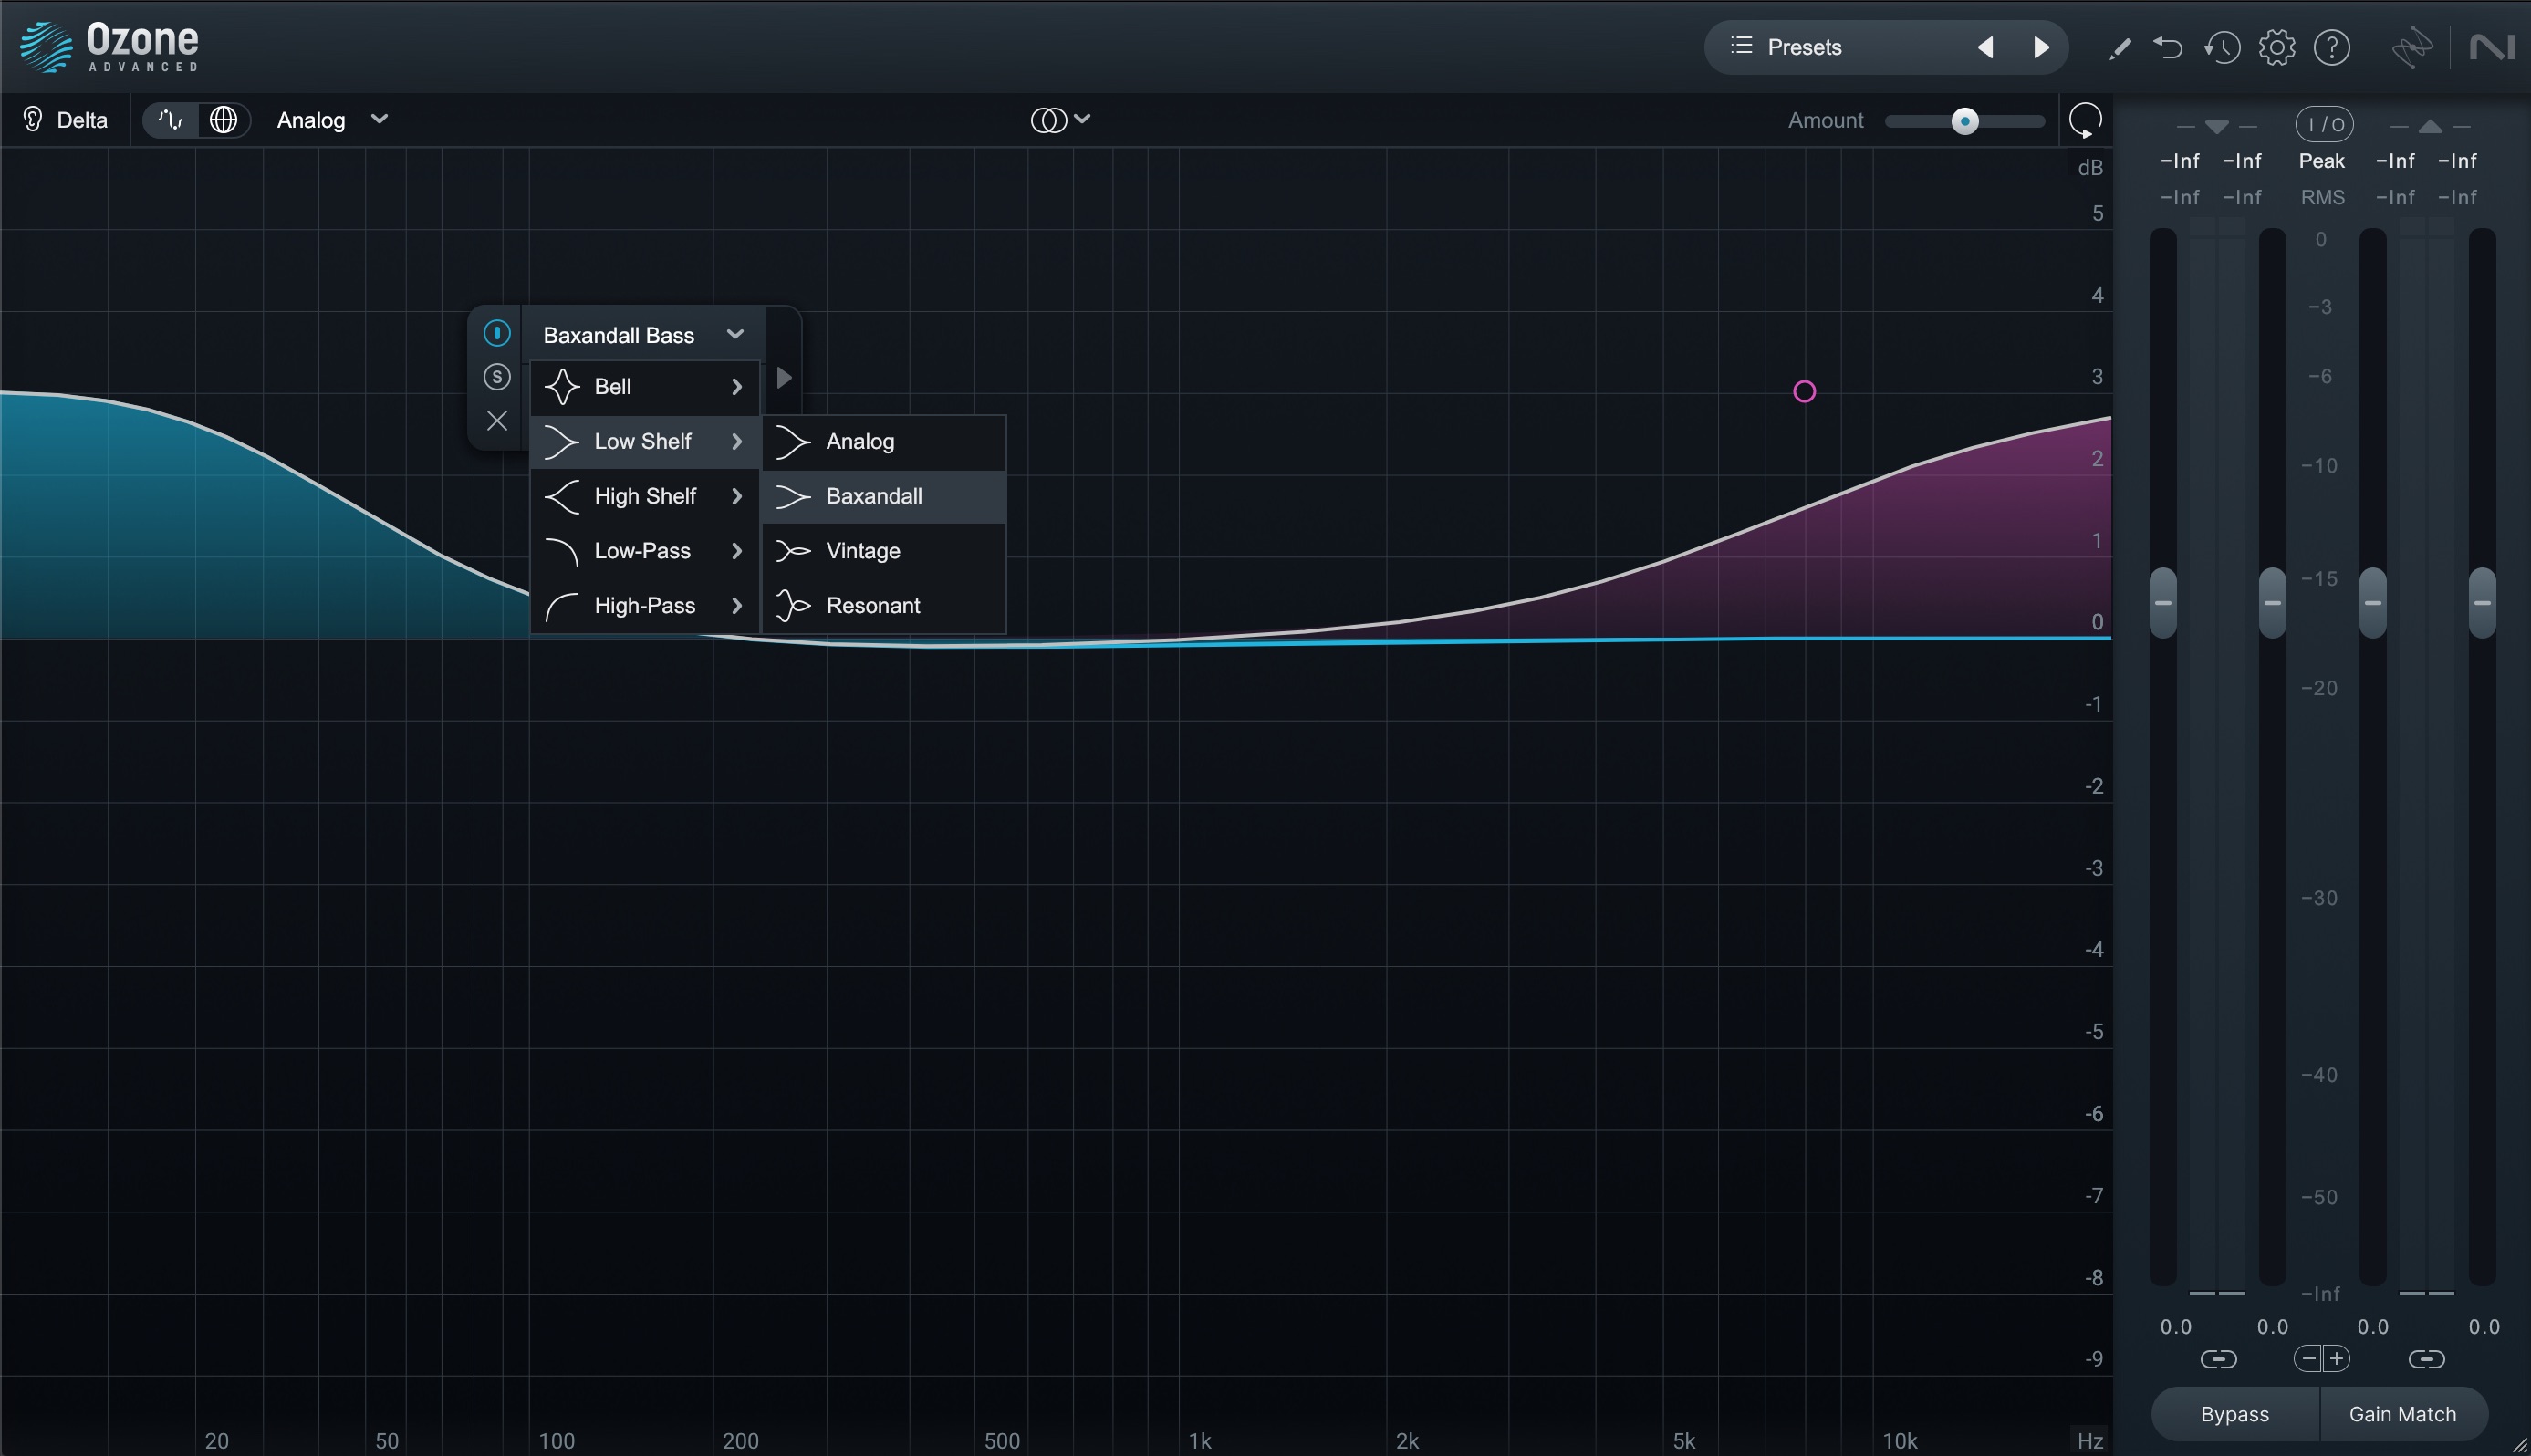Click the rightmost output gain fader handle
The width and height of the screenshot is (2531, 1456).
click(x=2482, y=603)
